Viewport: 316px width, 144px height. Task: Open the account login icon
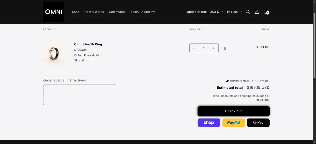pos(257,12)
